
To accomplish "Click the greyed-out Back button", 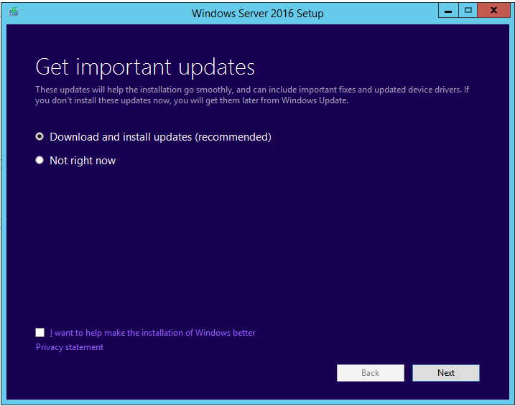I will pyautogui.click(x=371, y=373).
